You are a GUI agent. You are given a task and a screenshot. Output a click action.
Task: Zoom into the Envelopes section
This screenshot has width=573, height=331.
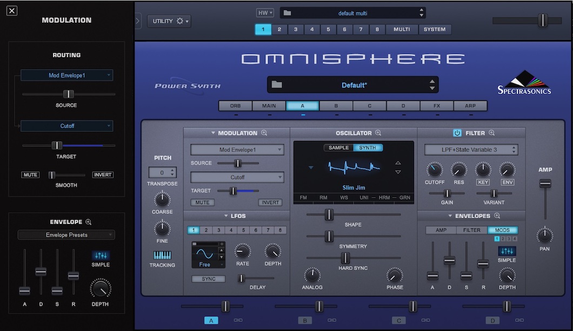coord(497,215)
